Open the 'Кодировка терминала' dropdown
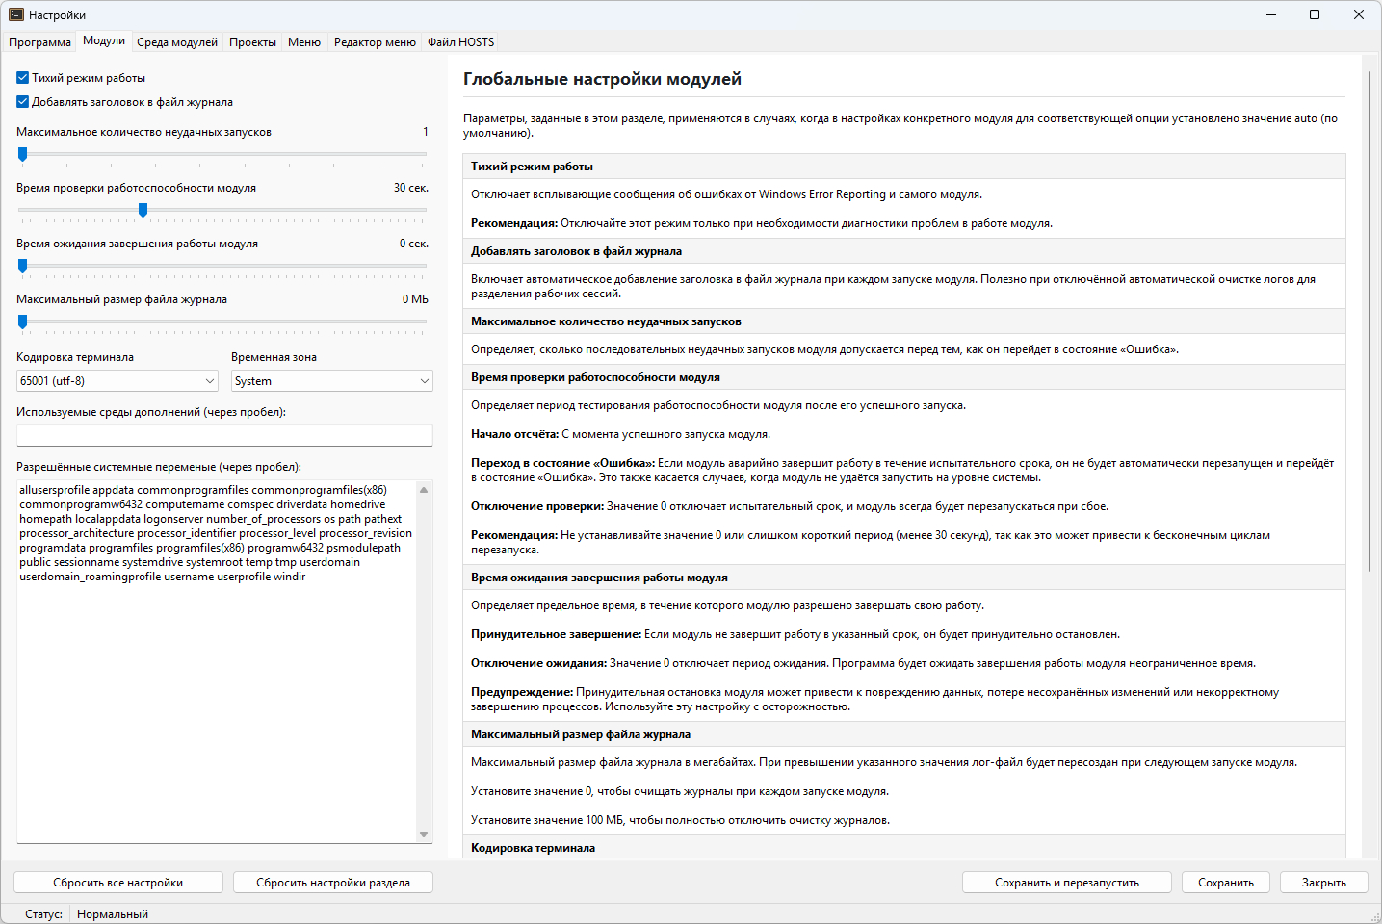1382x924 pixels. pos(117,381)
